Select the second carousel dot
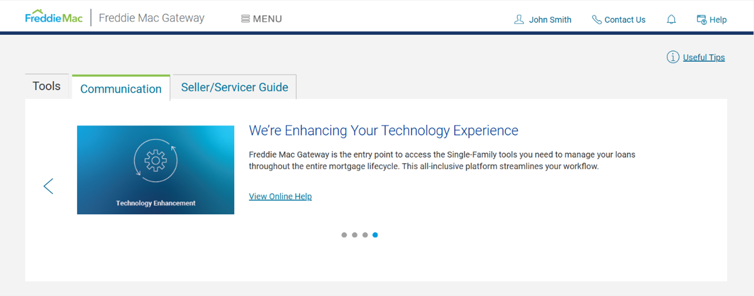 coord(354,235)
